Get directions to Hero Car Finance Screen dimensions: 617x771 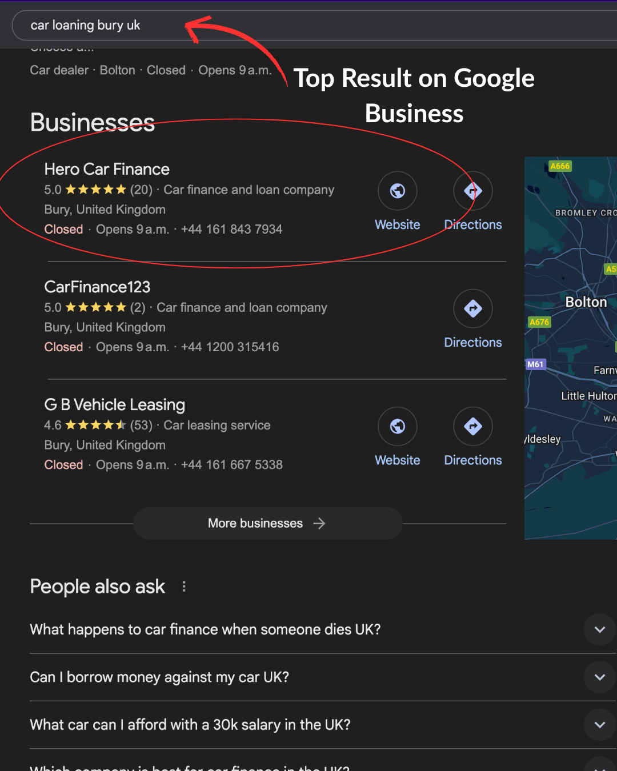[x=472, y=191]
